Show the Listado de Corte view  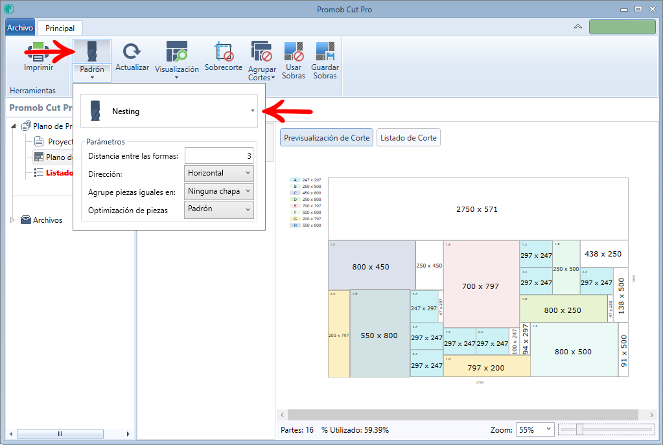(x=408, y=138)
